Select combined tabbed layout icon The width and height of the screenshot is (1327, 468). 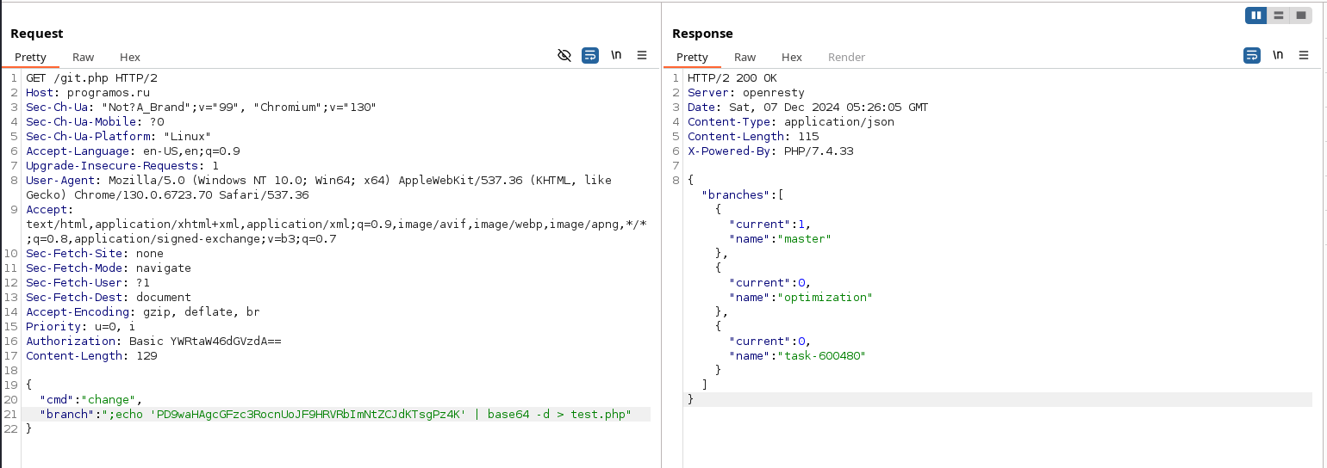point(1301,15)
